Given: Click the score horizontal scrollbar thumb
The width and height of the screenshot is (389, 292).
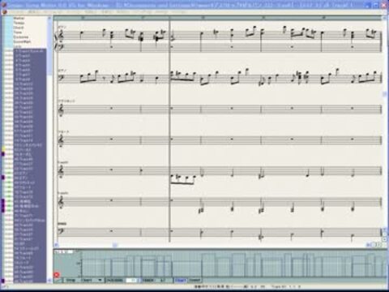Looking at the screenshot, I should point(115,245).
